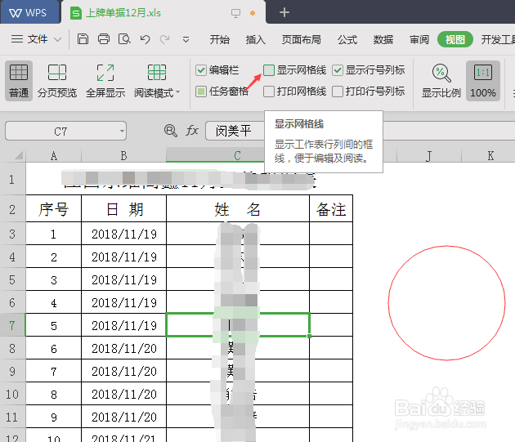The width and height of the screenshot is (515, 442).
Task: Turn on 阅读模式 reading mode
Action: coord(154,80)
